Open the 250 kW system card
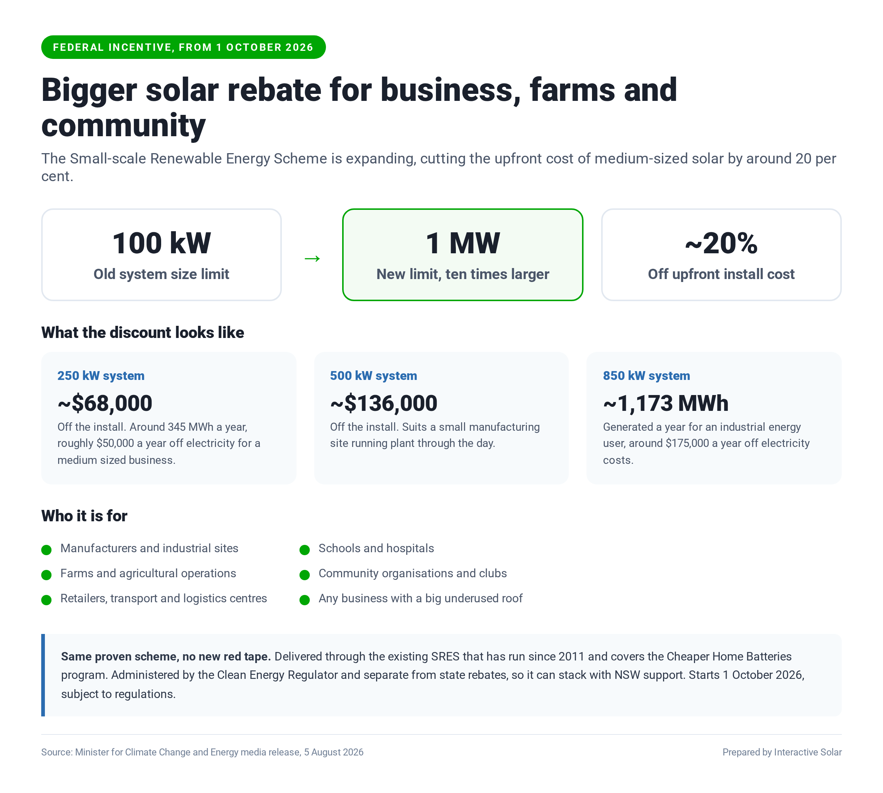883x793 pixels. click(x=169, y=418)
